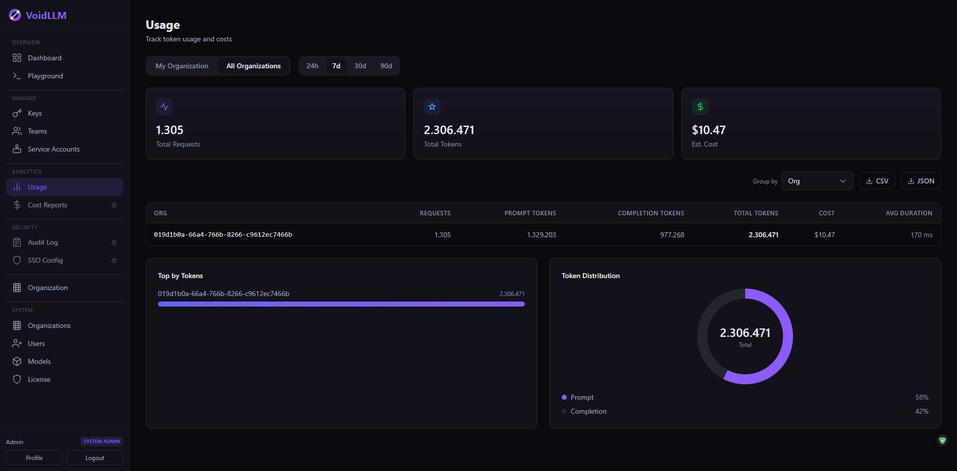957x471 pixels.
Task: Open the Users page link
Action: click(x=64, y=343)
